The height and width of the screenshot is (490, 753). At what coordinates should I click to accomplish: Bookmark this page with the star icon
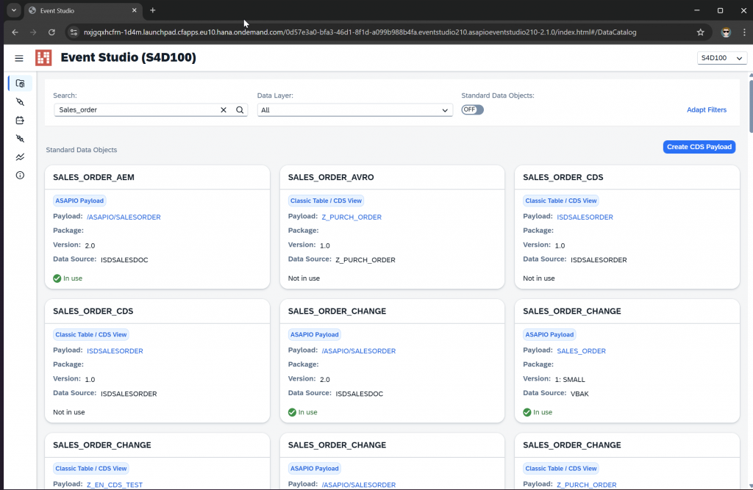click(700, 32)
